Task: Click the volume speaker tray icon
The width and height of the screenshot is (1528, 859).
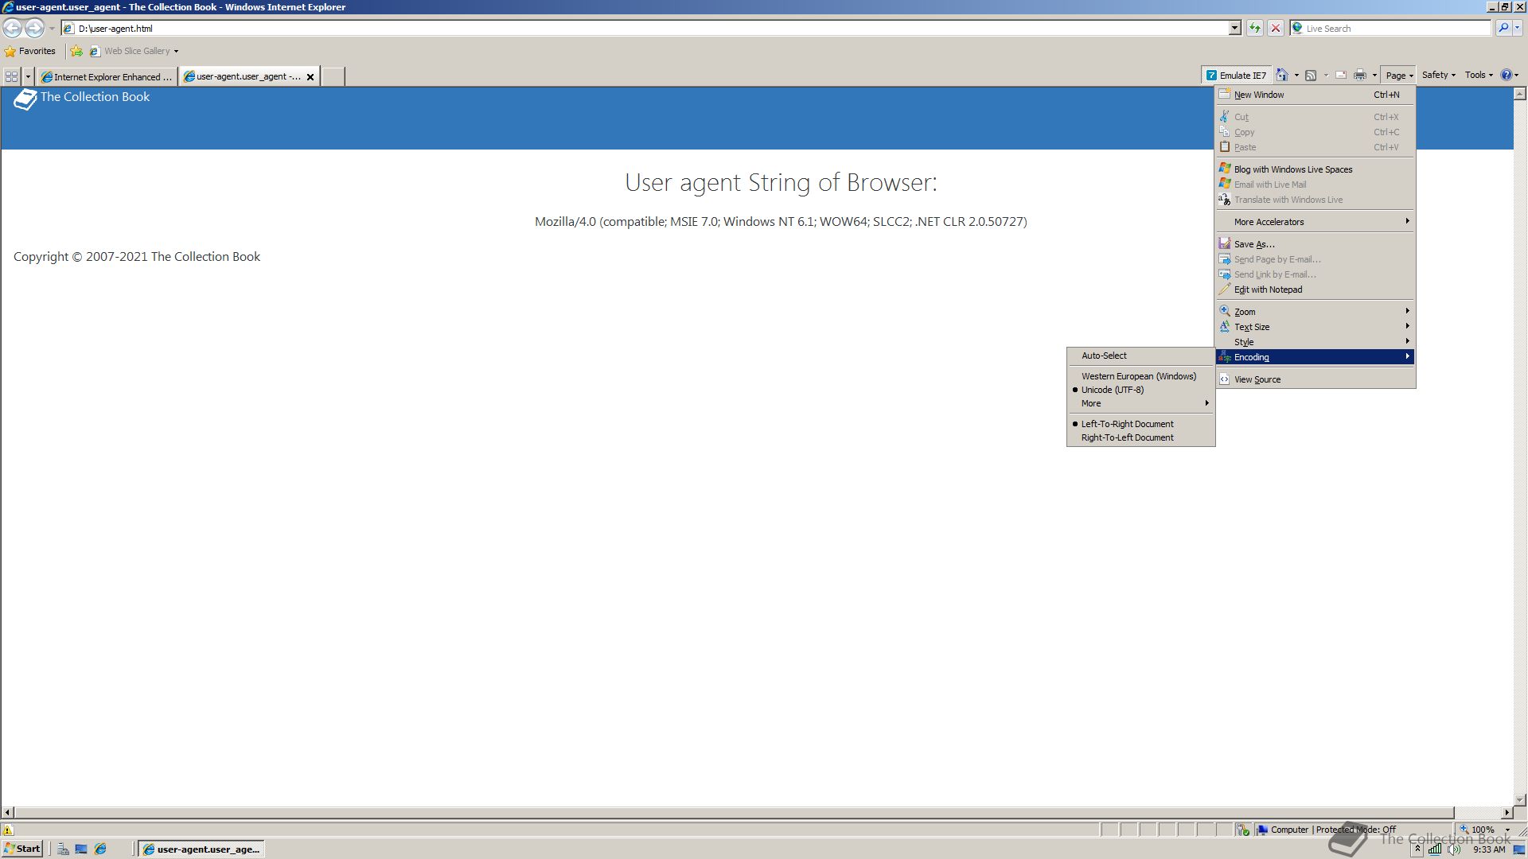Action: coord(1454,849)
